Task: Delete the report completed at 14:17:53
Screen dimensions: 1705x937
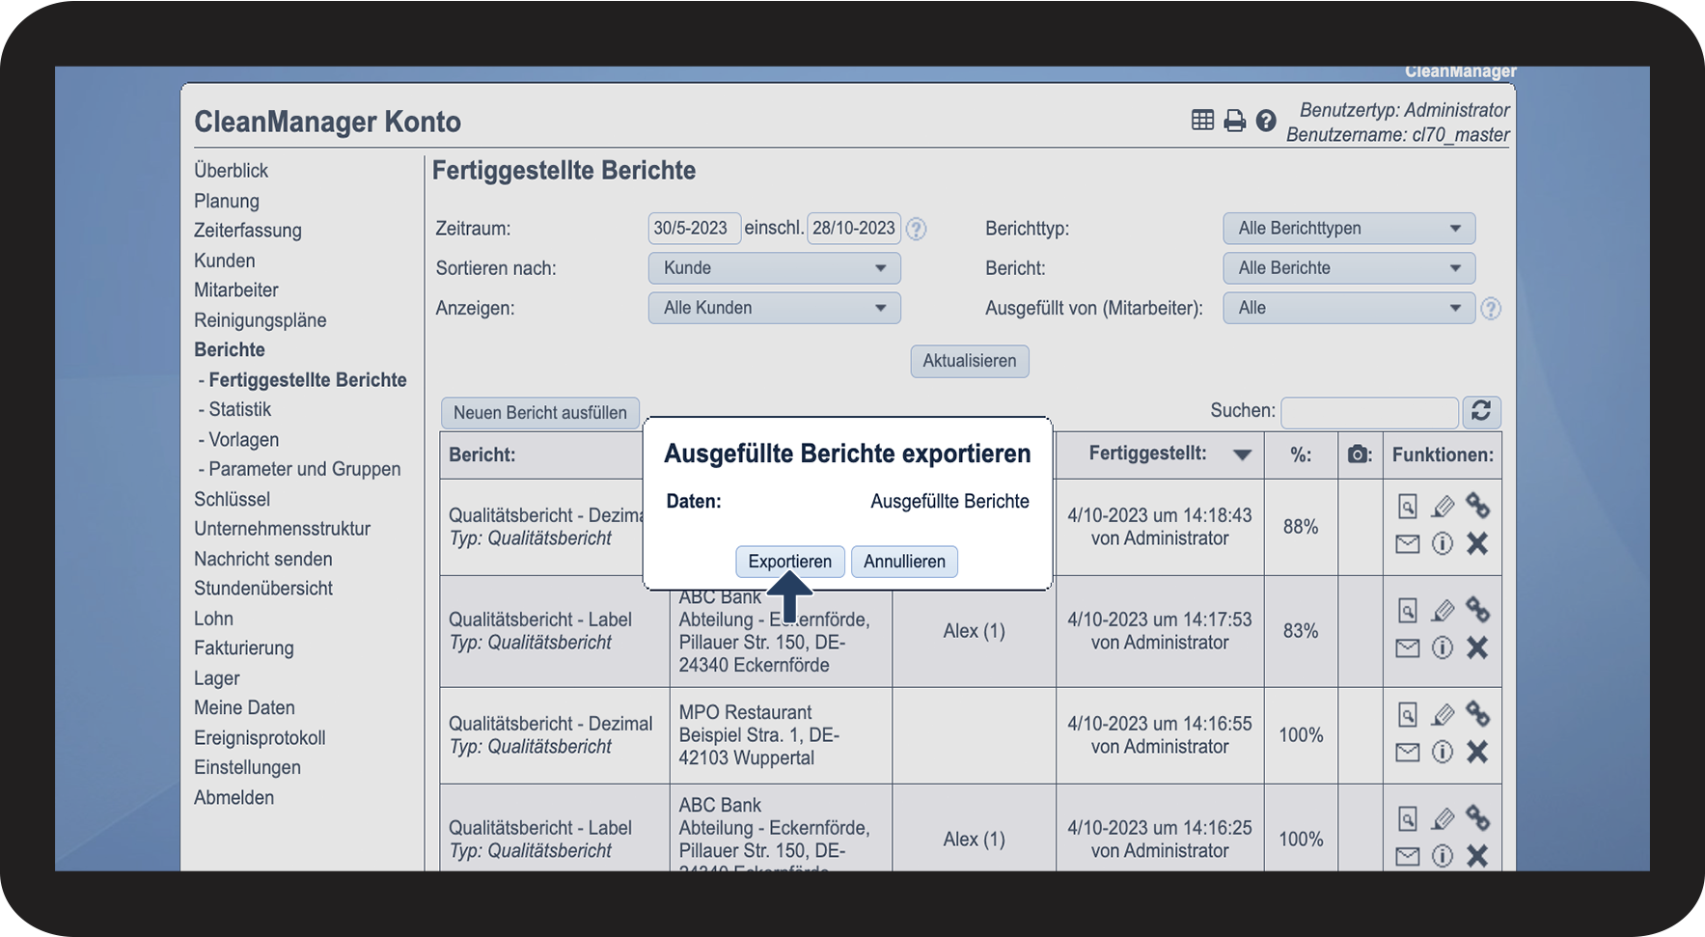Action: pos(1477,648)
